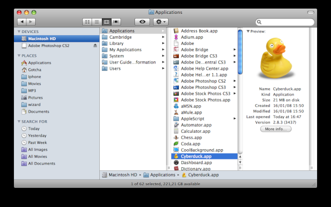Image resolution: width=331 pixels, height=207 pixels.
Task: Click the applications column scrollbar thumb
Action: [240, 52]
